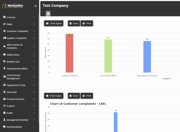The width and height of the screenshot is (180, 132).
Task: Expand the Contacts menu chevron
Action: click(34, 17)
